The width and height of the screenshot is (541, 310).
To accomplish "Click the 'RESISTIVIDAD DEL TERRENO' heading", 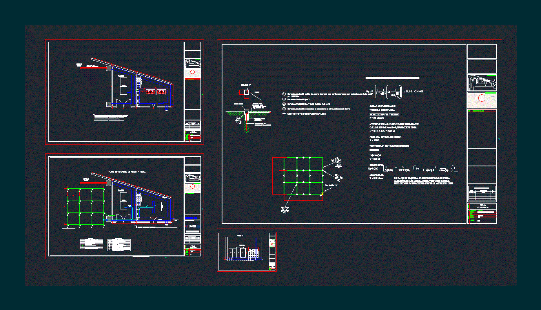I will [384, 114].
